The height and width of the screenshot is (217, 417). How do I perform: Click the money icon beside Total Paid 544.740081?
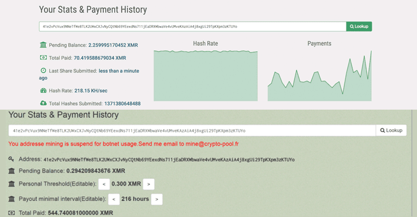[11, 213]
